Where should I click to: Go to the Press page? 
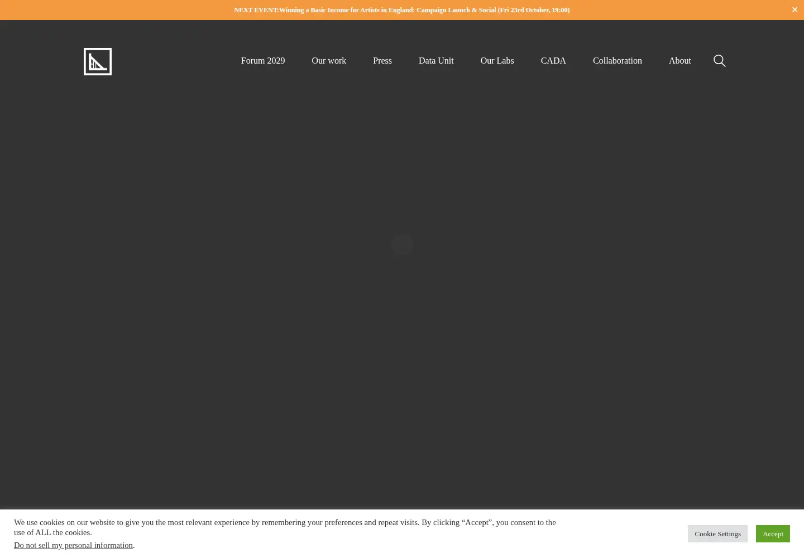(382, 61)
